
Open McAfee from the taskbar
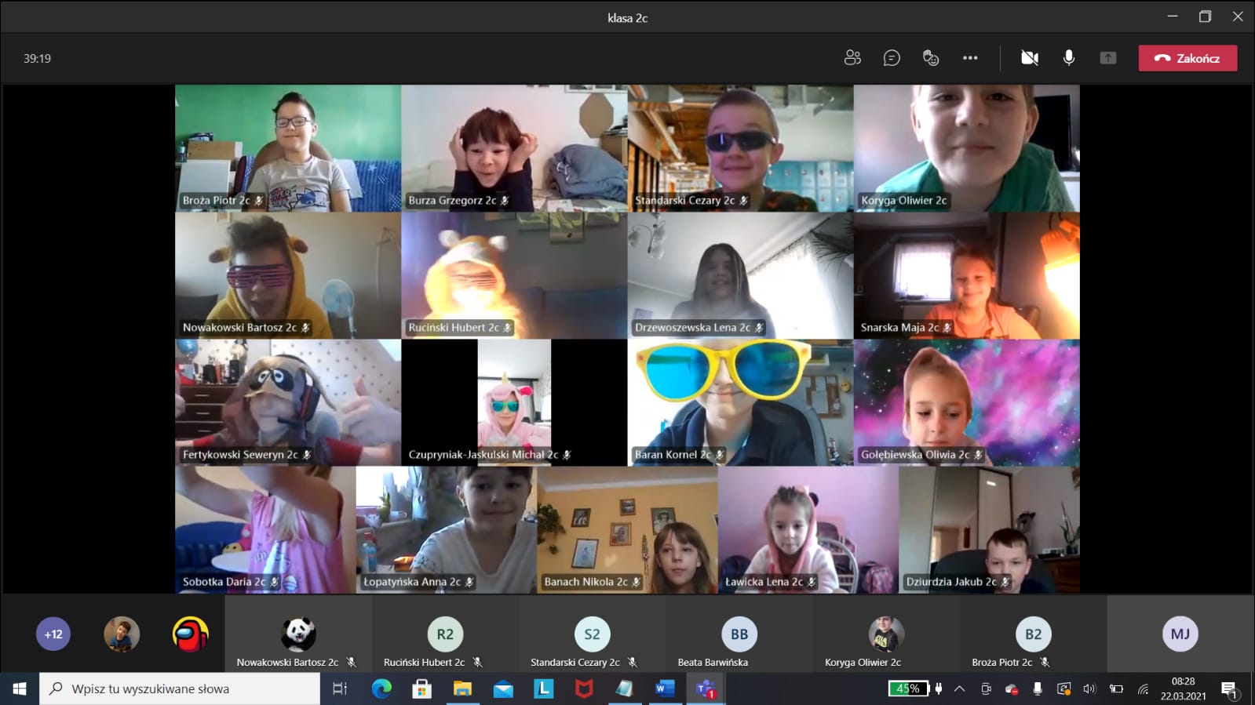pyautogui.click(x=584, y=689)
